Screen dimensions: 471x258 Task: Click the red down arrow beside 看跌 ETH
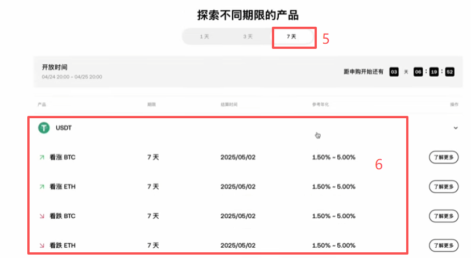click(42, 245)
